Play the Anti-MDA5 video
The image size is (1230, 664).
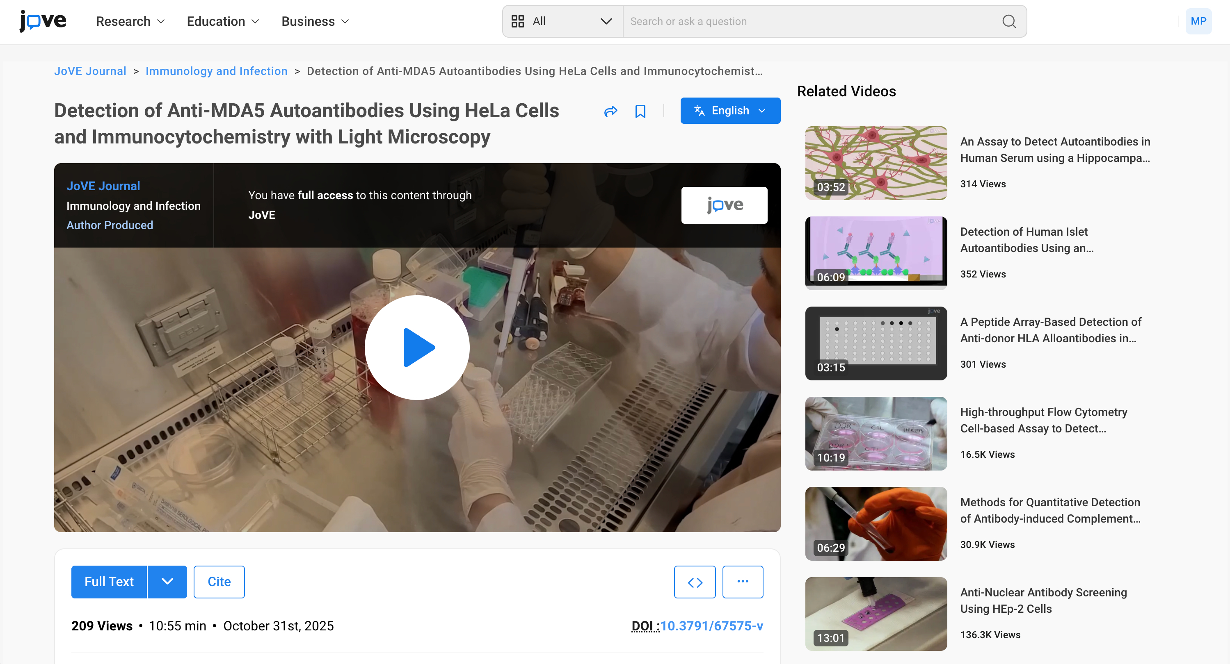pyautogui.click(x=417, y=347)
